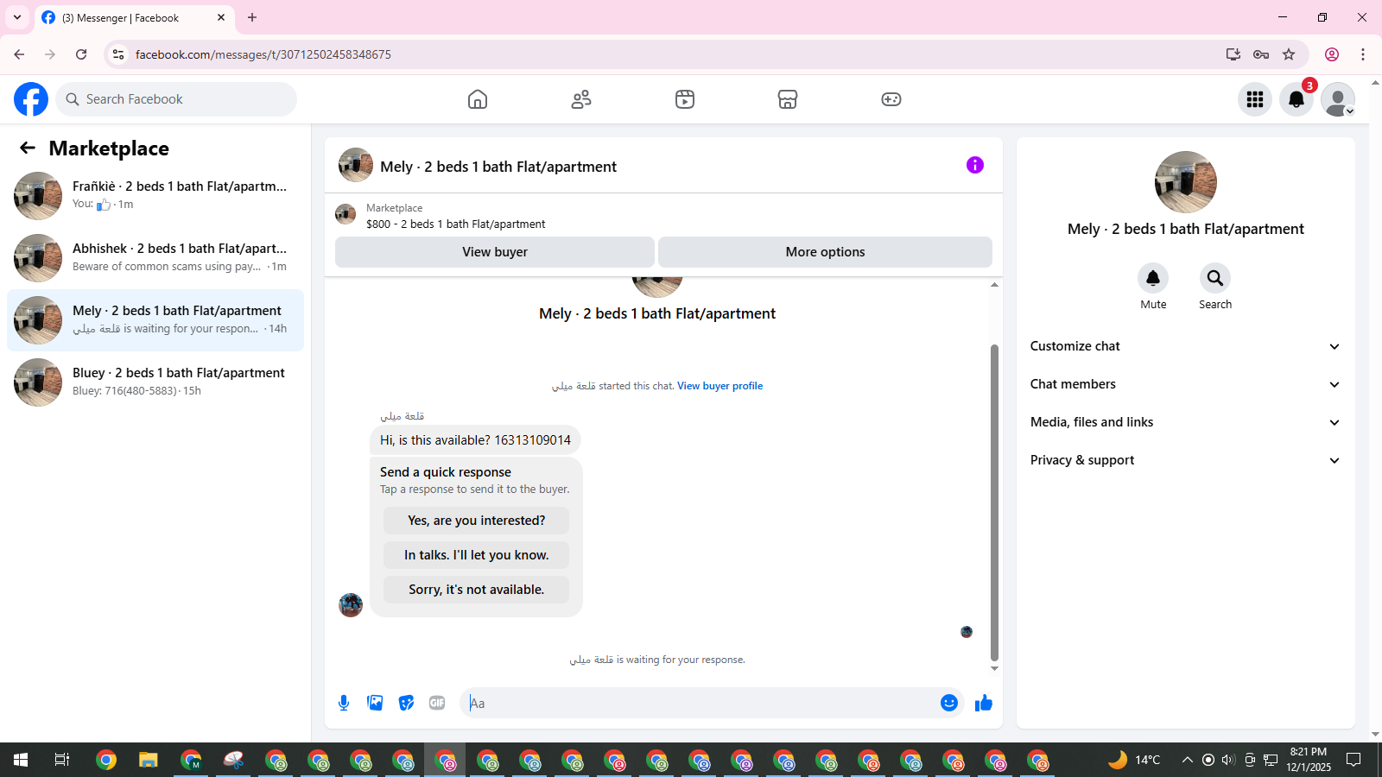Open the Gaming controller icon
This screenshot has height=777, width=1382.
pos(891,99)
